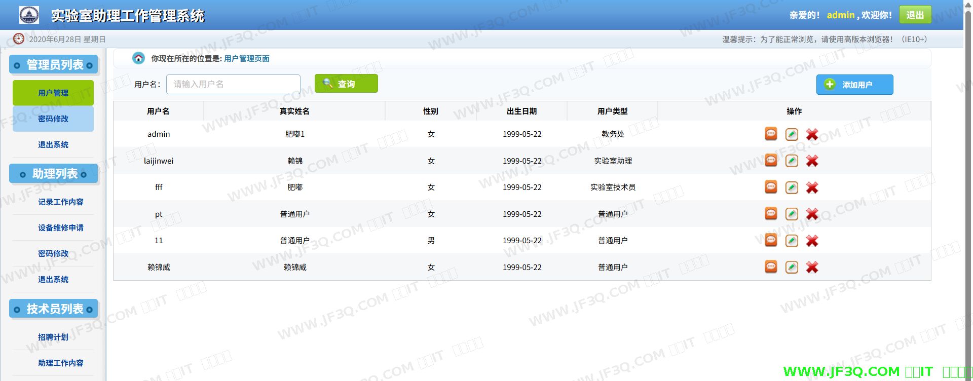Click the edit pencil icon for laijinwei
The height and width of the screenshot is (381, 973).
click(x=791, y=161)
